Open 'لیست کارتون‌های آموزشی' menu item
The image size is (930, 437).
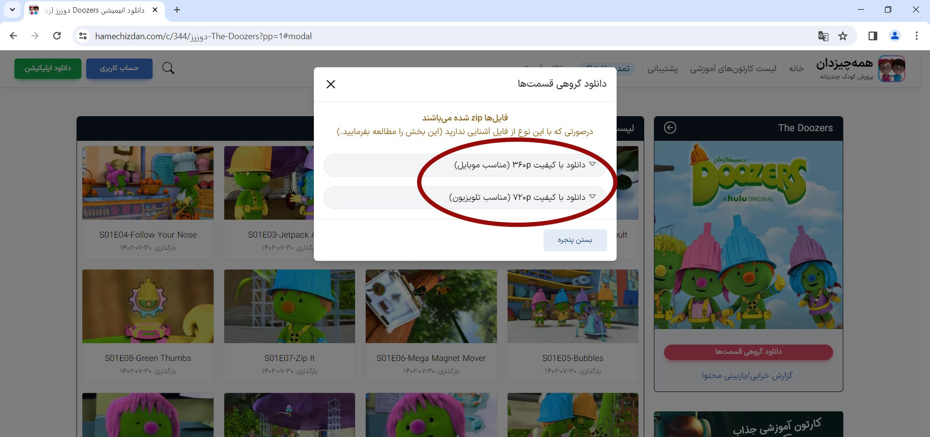point(733,69)
